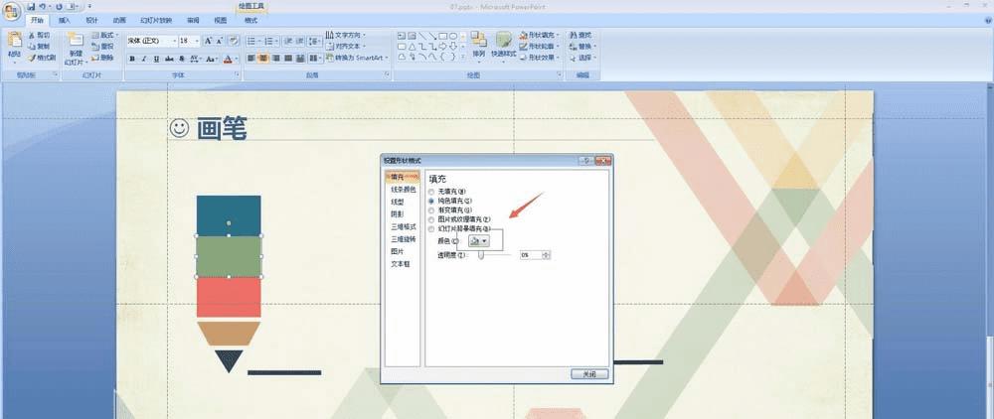Decrease font size with the small A
The width and height of the screenshot is (994, 419).
click(220, 41)
